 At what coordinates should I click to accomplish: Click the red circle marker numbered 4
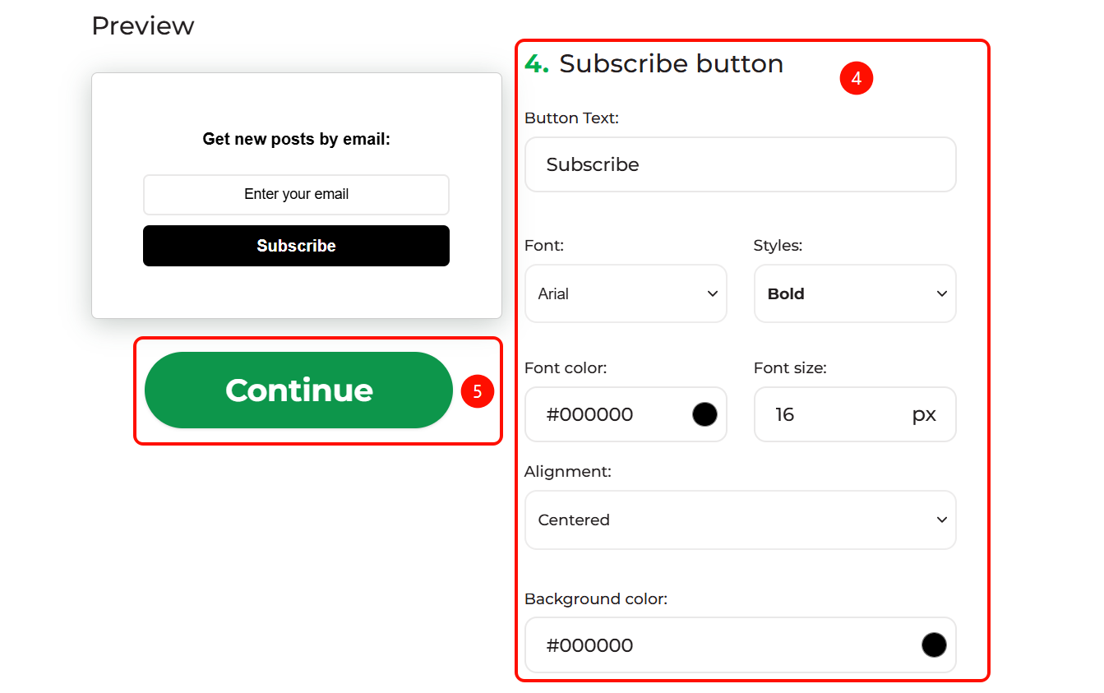[x=856, y=79]
